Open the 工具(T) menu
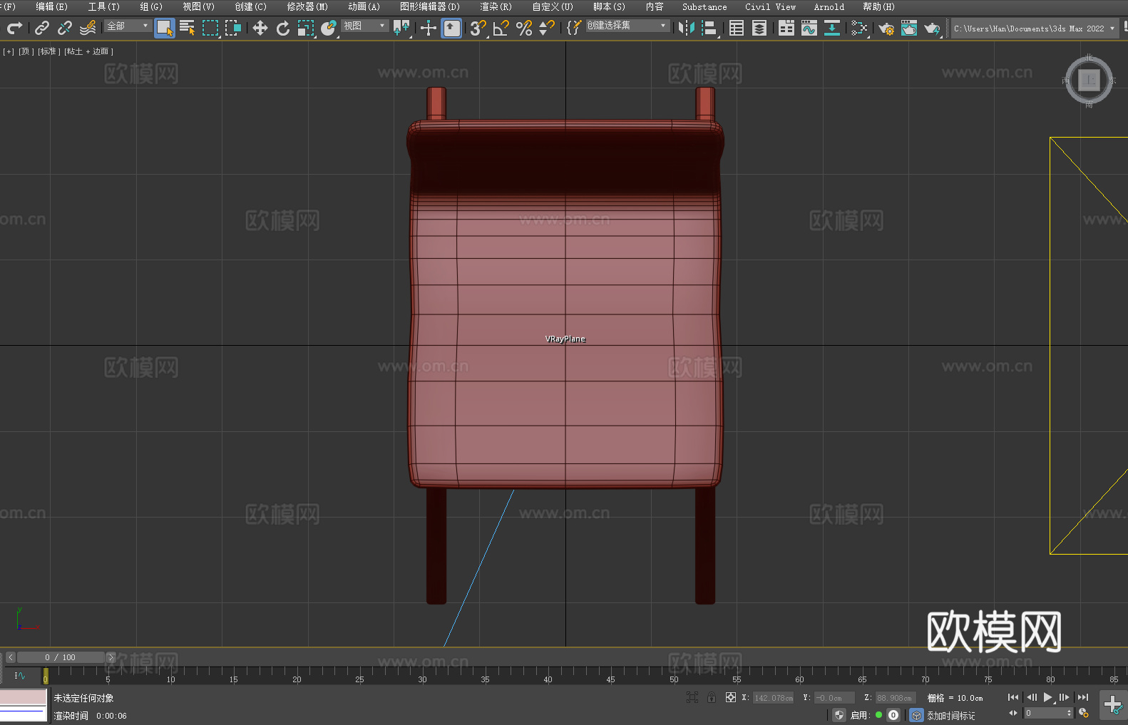Image resolution: width=1128 pixels, height=725 pixels. tap(103, 6)
